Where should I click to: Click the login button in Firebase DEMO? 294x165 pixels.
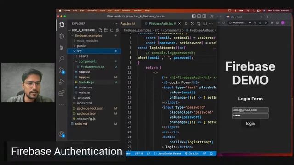click(250, 123)
